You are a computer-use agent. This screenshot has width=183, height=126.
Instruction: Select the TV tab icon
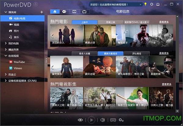[84, 12]
